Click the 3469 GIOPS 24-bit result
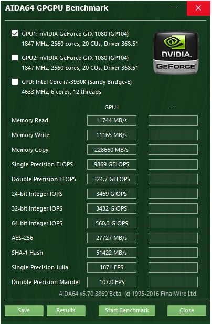 point(112,194)
